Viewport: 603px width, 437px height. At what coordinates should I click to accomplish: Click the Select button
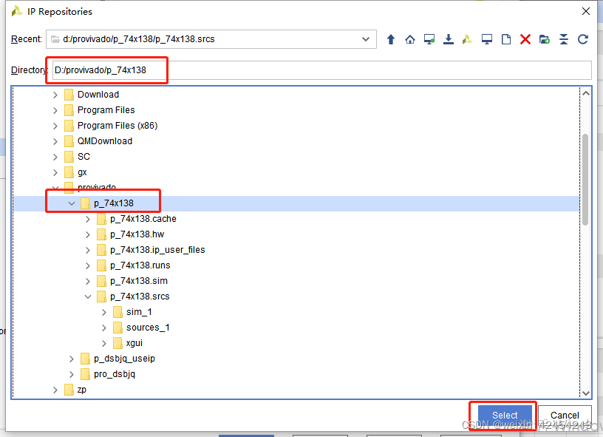pos(505,416)
